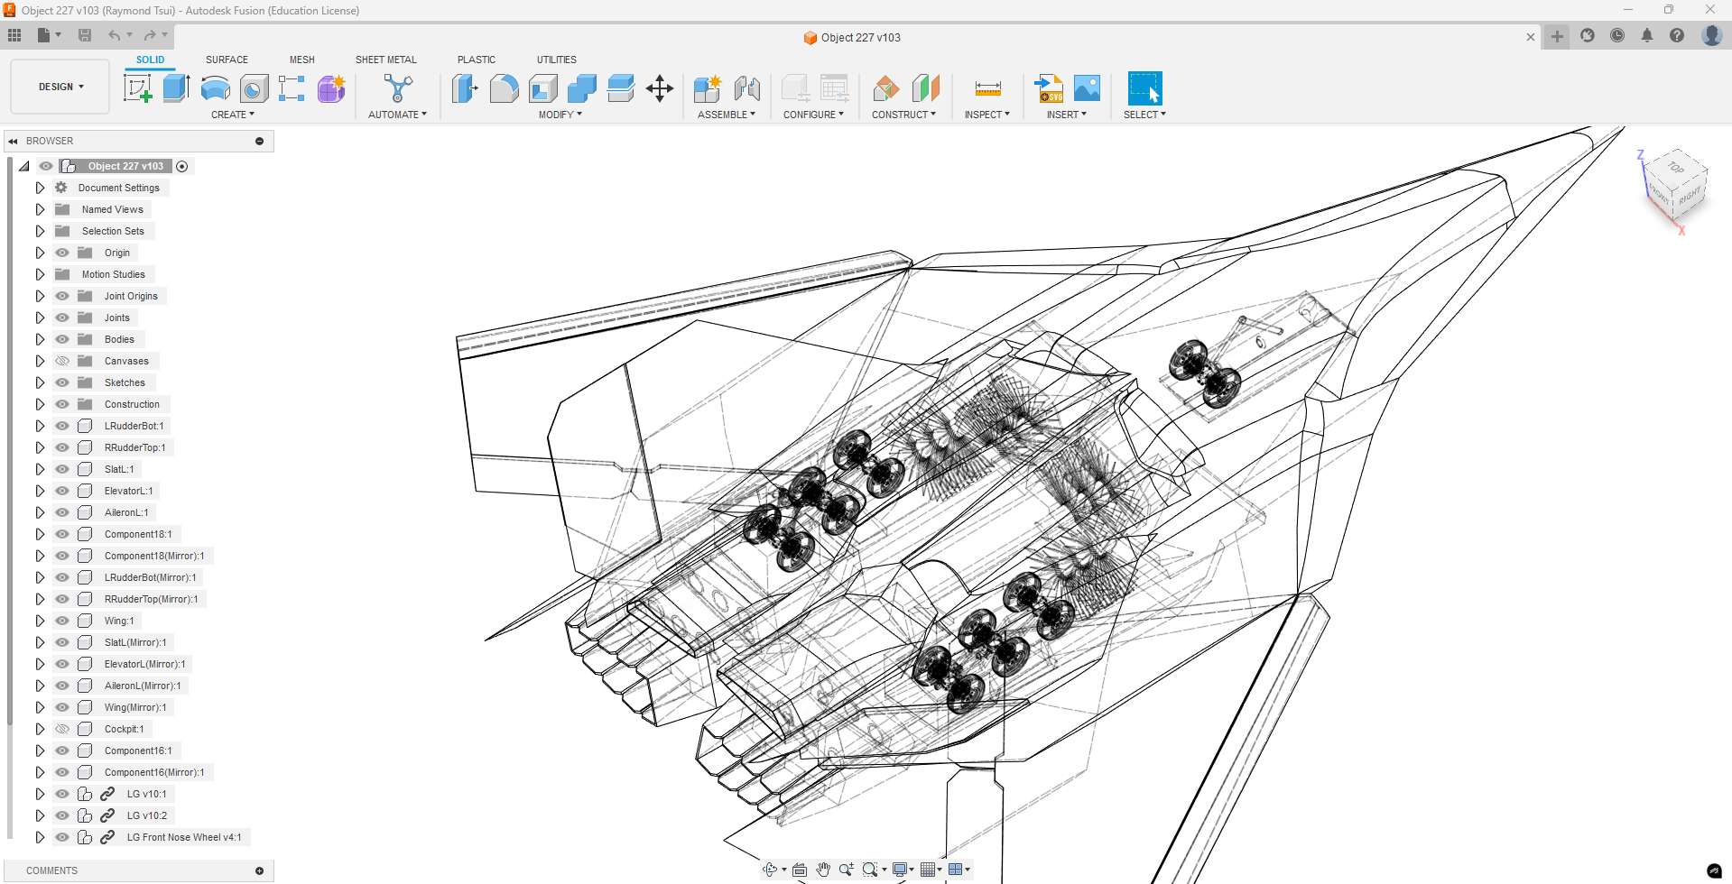1732x884 pixels.
Task: Hide the Bodies folder
Action: (x=62, y=339)
